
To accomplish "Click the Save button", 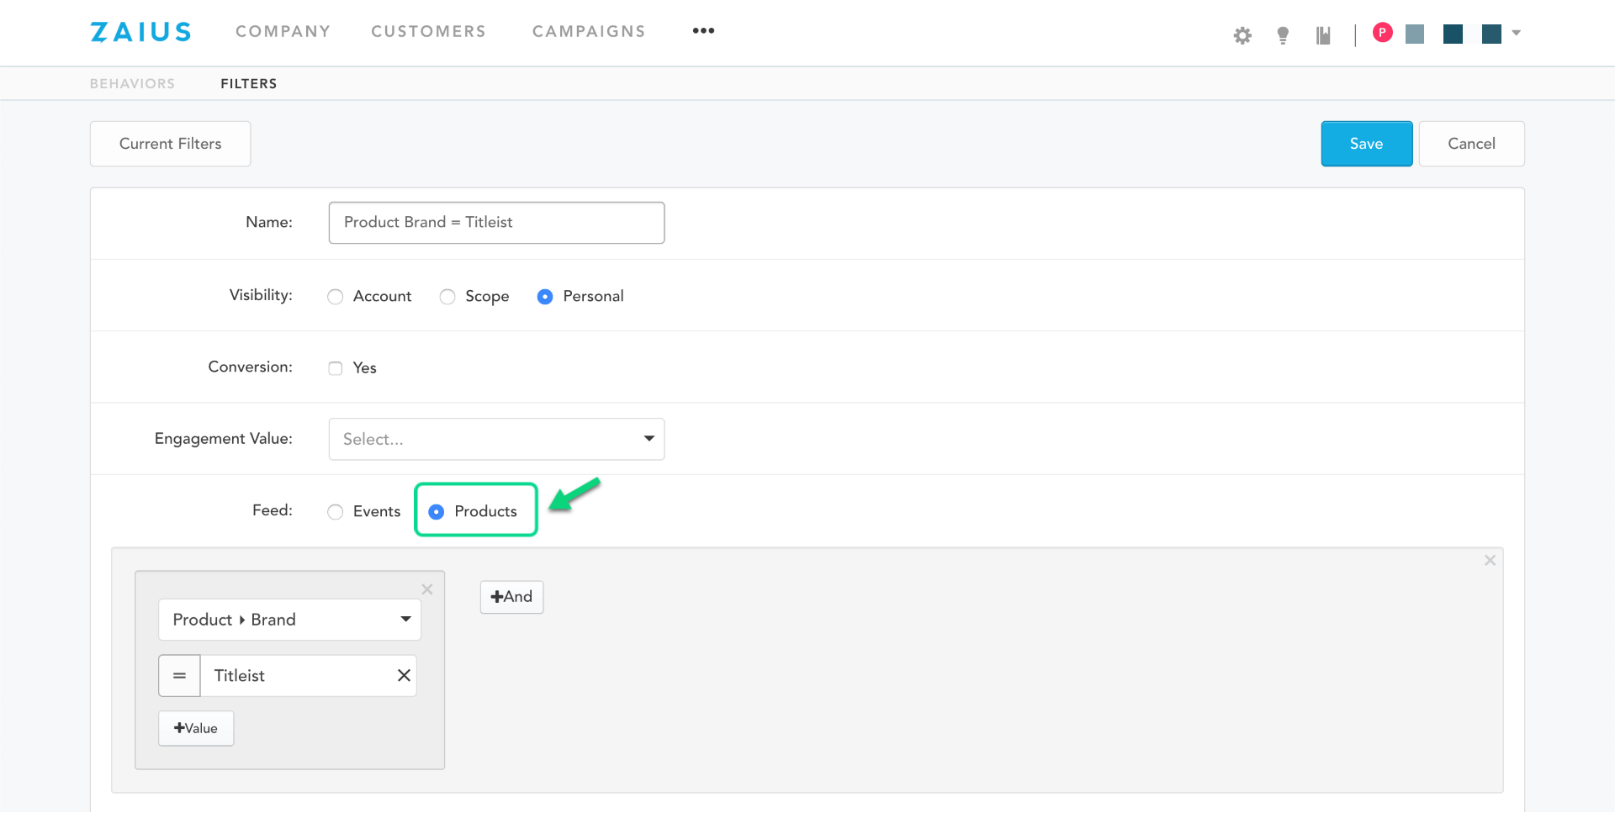I will (1367, 144).
